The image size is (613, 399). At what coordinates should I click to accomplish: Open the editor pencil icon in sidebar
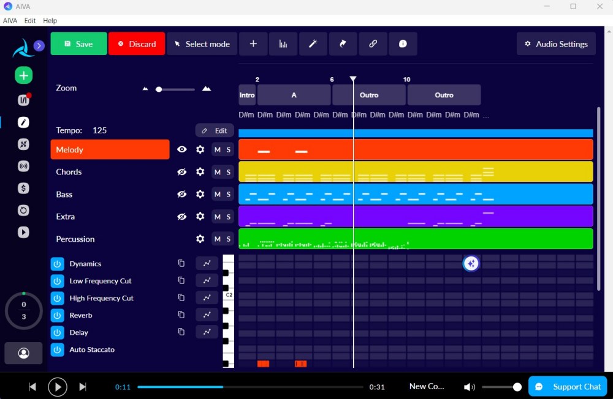(x=23, y=122)
